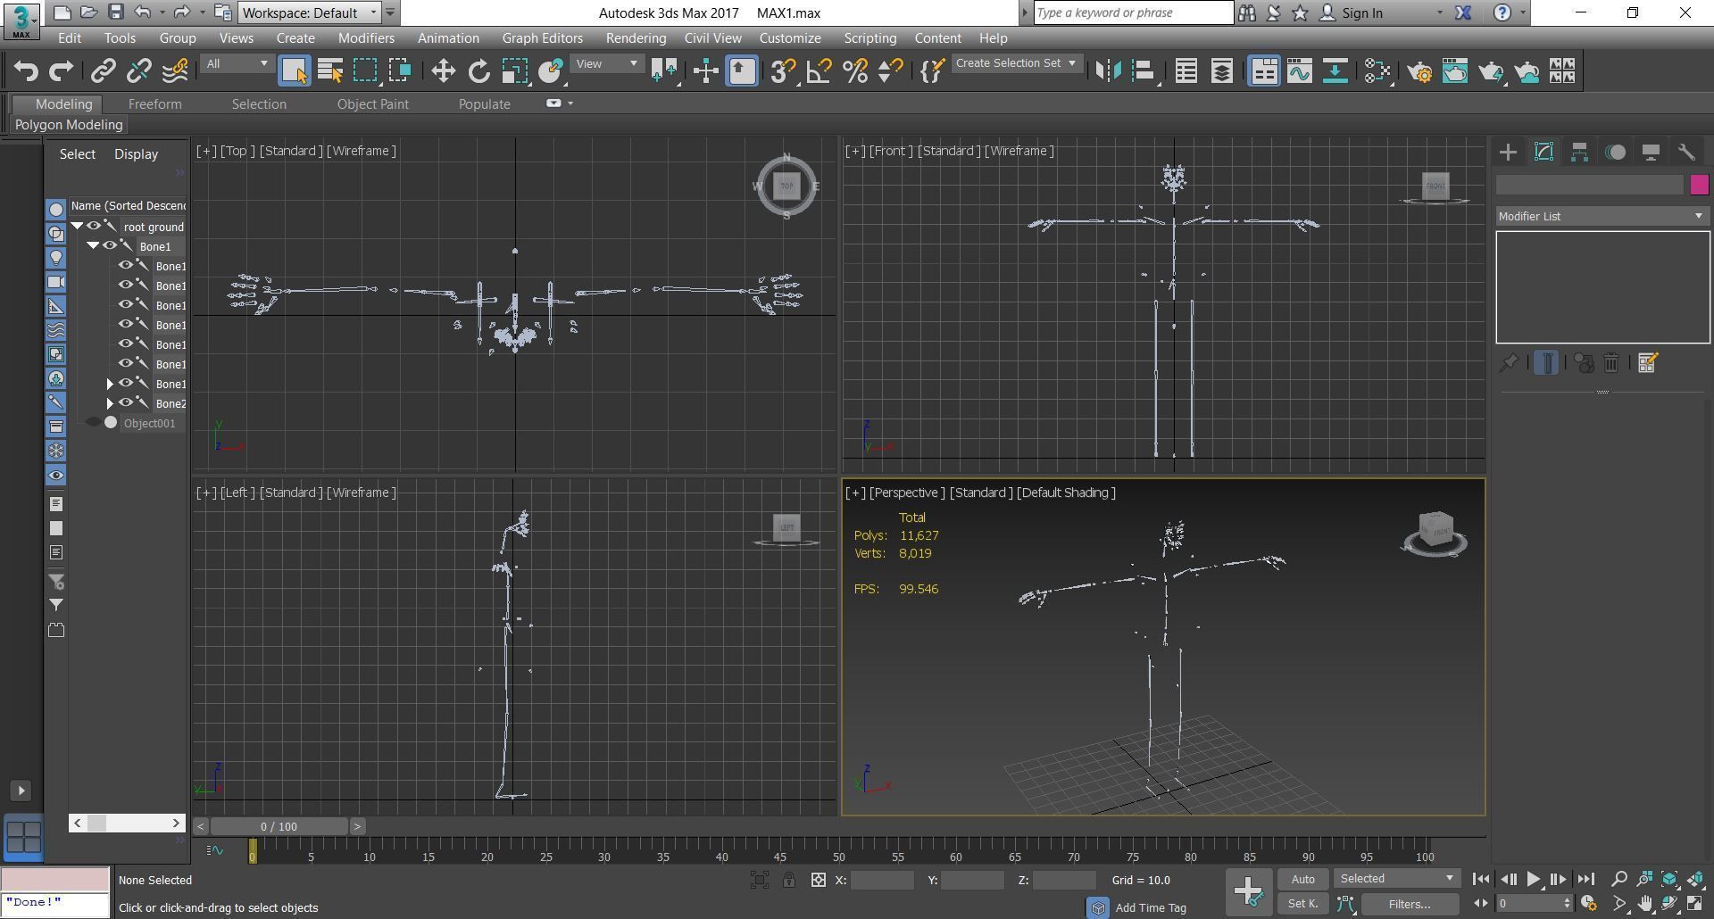Toggle Auto Key mode
The height and width of the screenshot is (919, 1714).
[1302, 879]
